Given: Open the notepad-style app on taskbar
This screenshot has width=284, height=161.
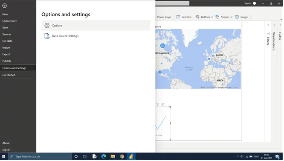Looking at the screenshot, I should tap(95, 157).
